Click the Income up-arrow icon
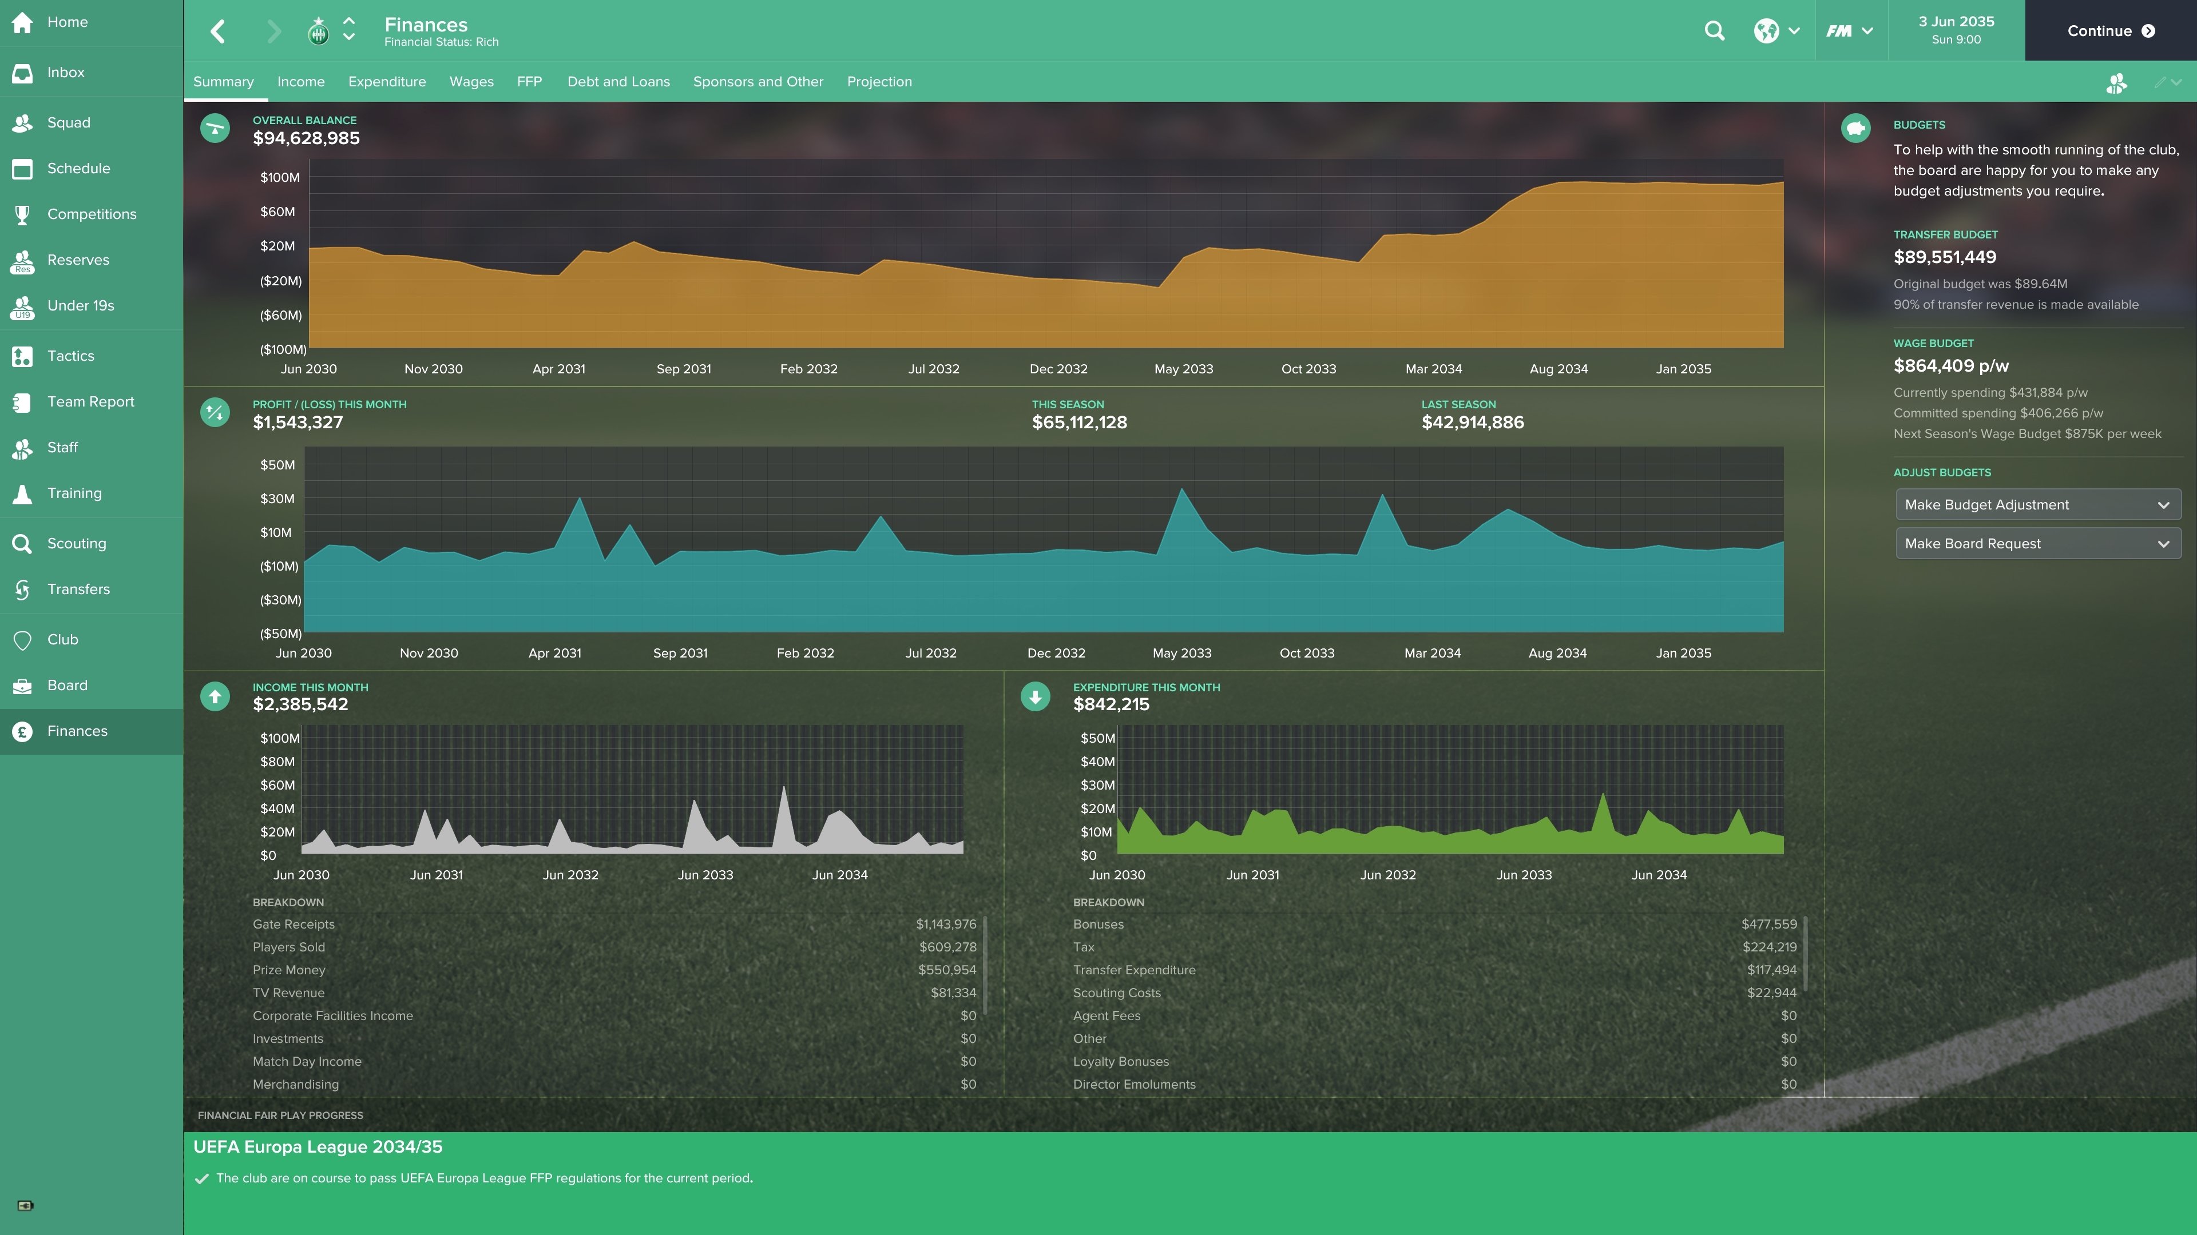Image resolution: width=2197 pixels, height=1235 pixels. [x=215, y=696]
